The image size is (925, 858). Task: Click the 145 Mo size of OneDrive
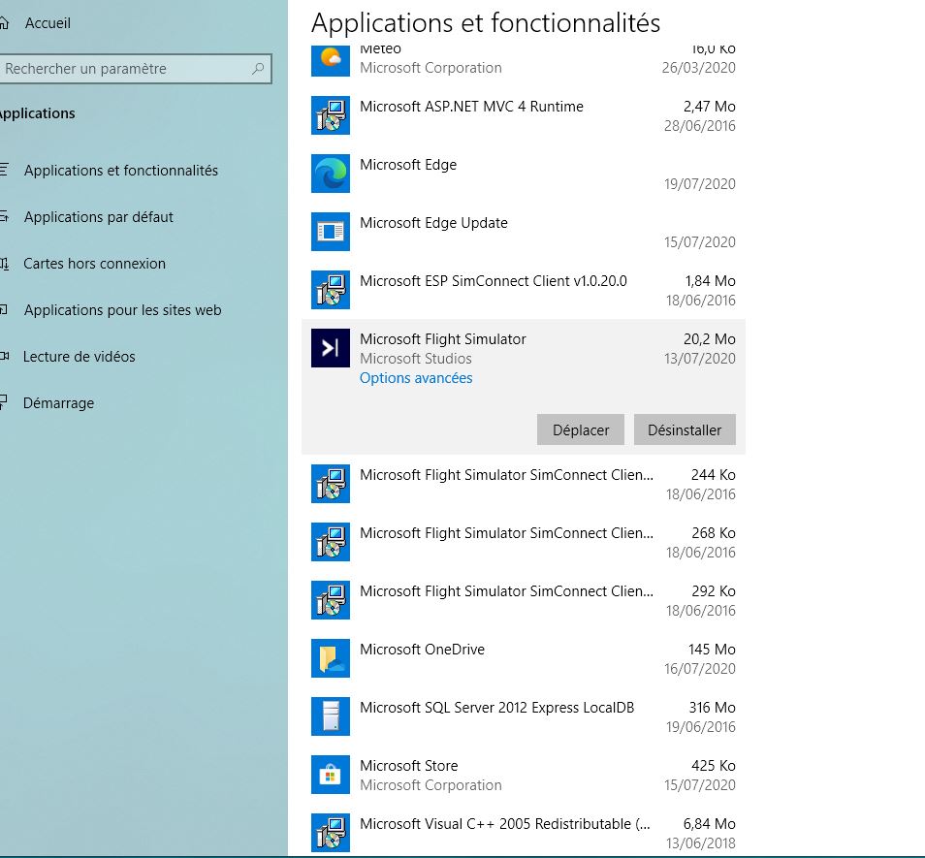point(712,650)
